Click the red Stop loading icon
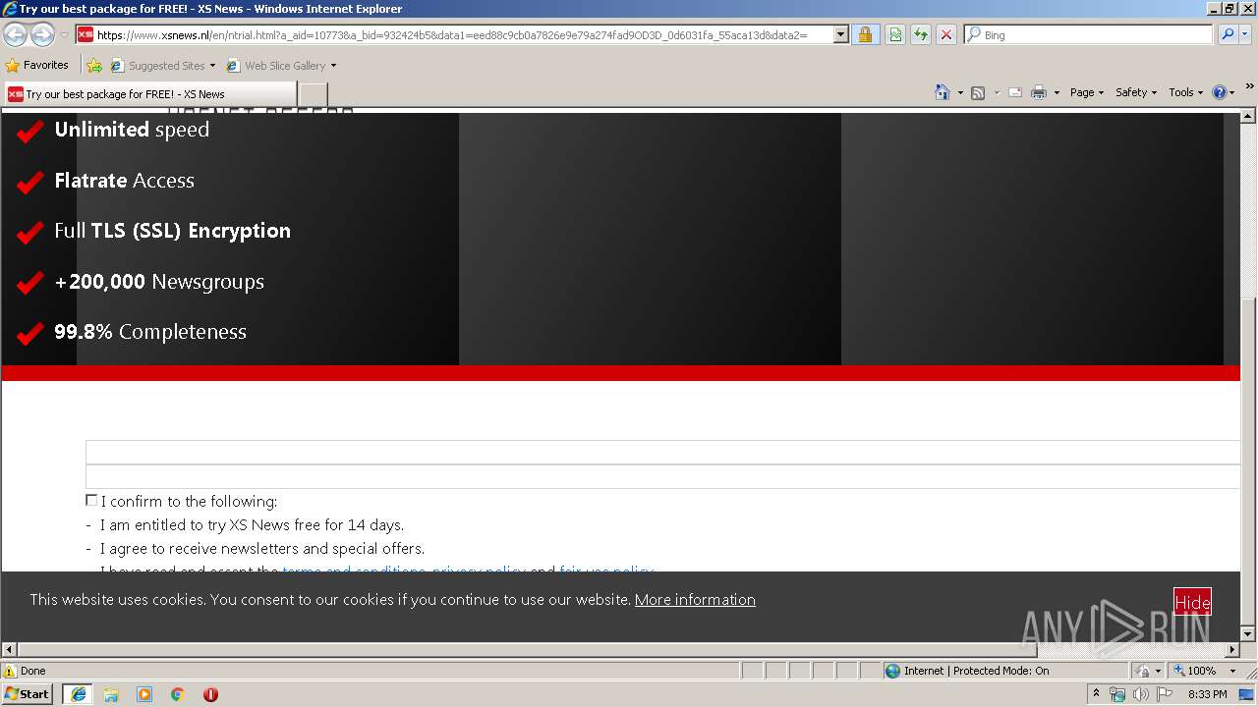Screen dimensions: 1258x707 pyautogui.click(x=945, y=34)
